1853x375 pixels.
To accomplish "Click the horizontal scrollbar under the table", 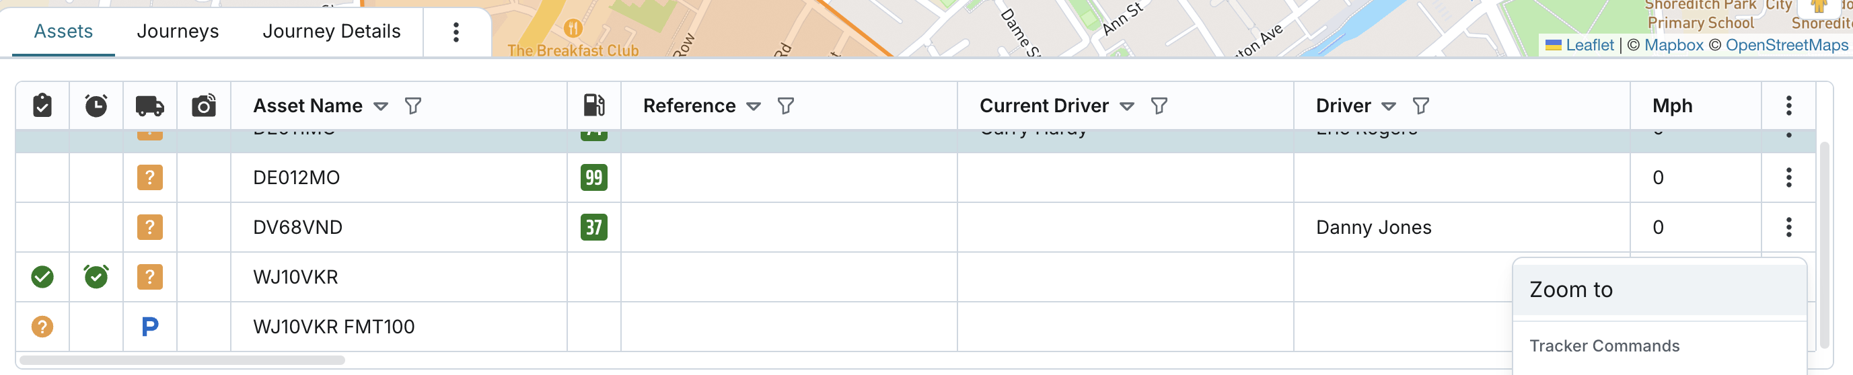I will (183, 360).
